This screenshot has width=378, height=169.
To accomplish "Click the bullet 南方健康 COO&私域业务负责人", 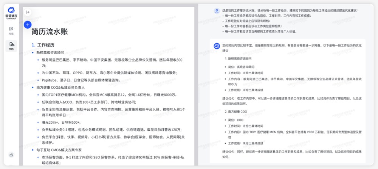I will pos(60,88).
